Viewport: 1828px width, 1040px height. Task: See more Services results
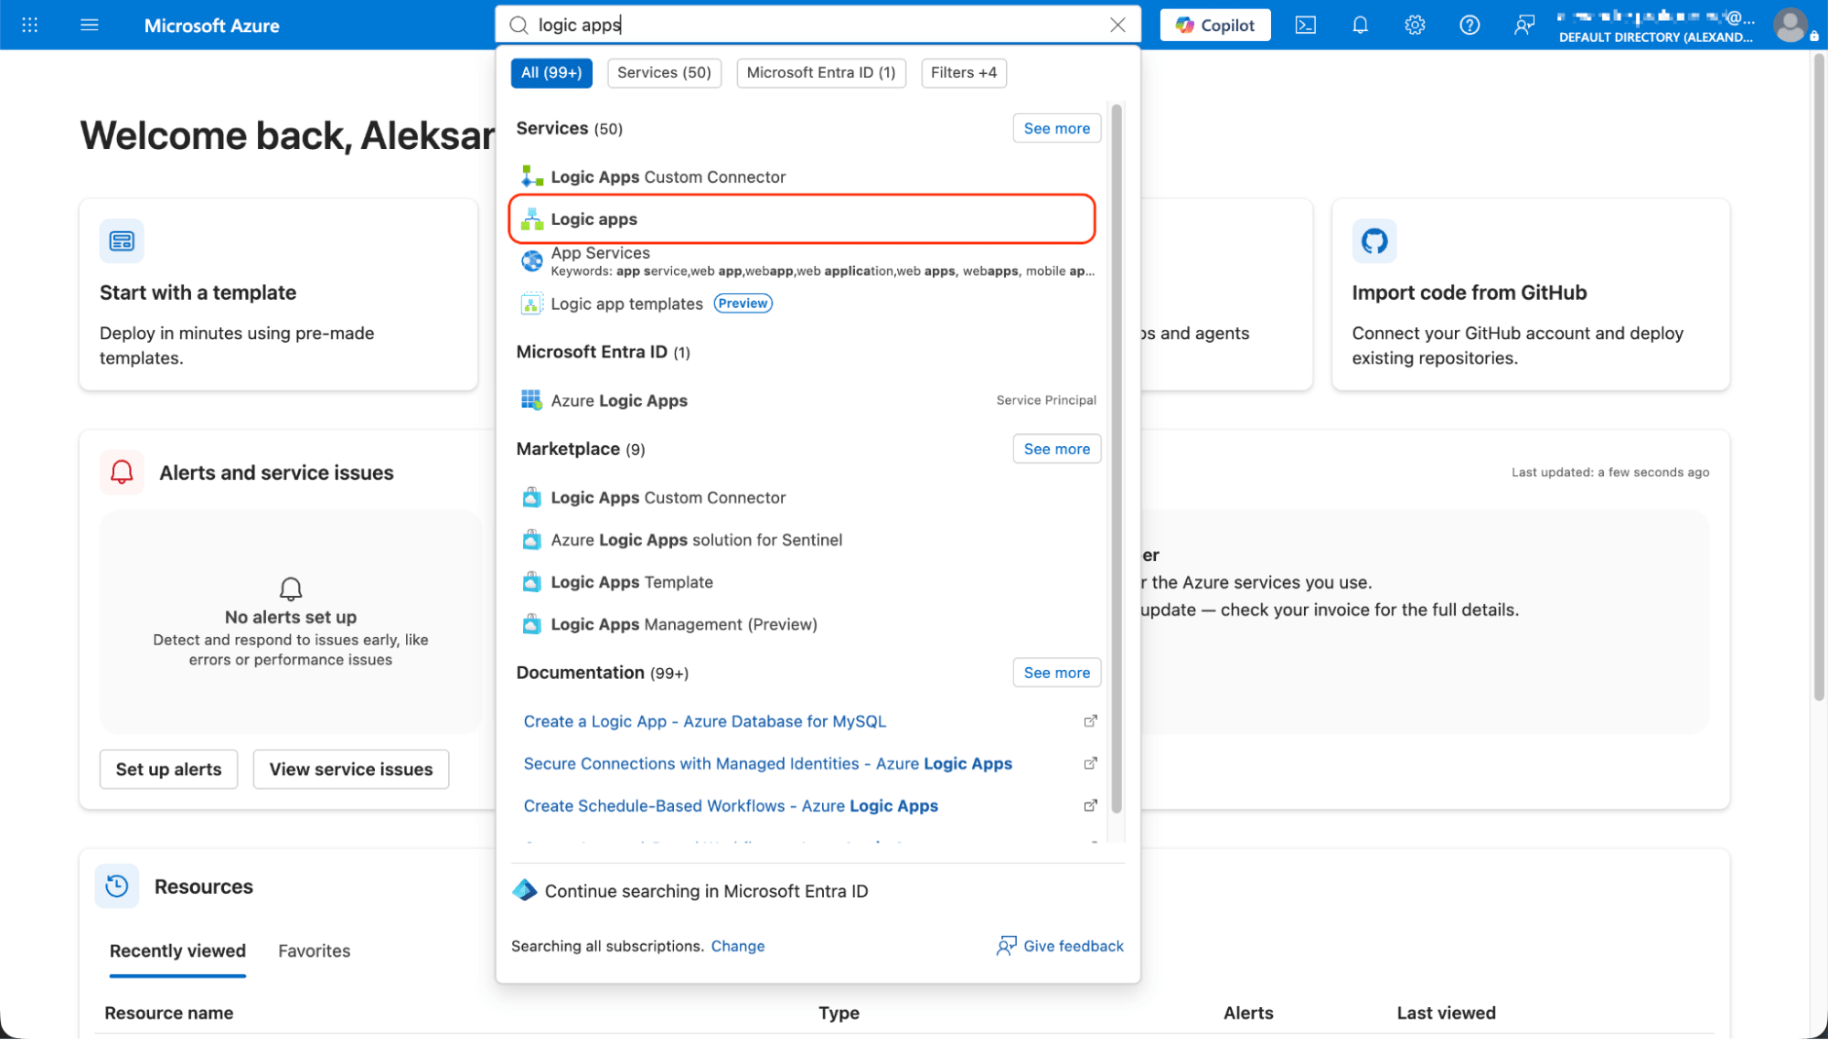point(1056,129)
